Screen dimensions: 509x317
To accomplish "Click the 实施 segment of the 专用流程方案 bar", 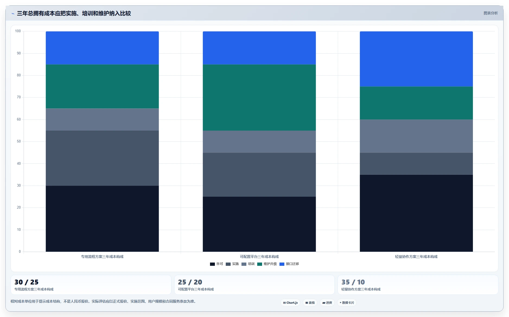I will (102, 158).
